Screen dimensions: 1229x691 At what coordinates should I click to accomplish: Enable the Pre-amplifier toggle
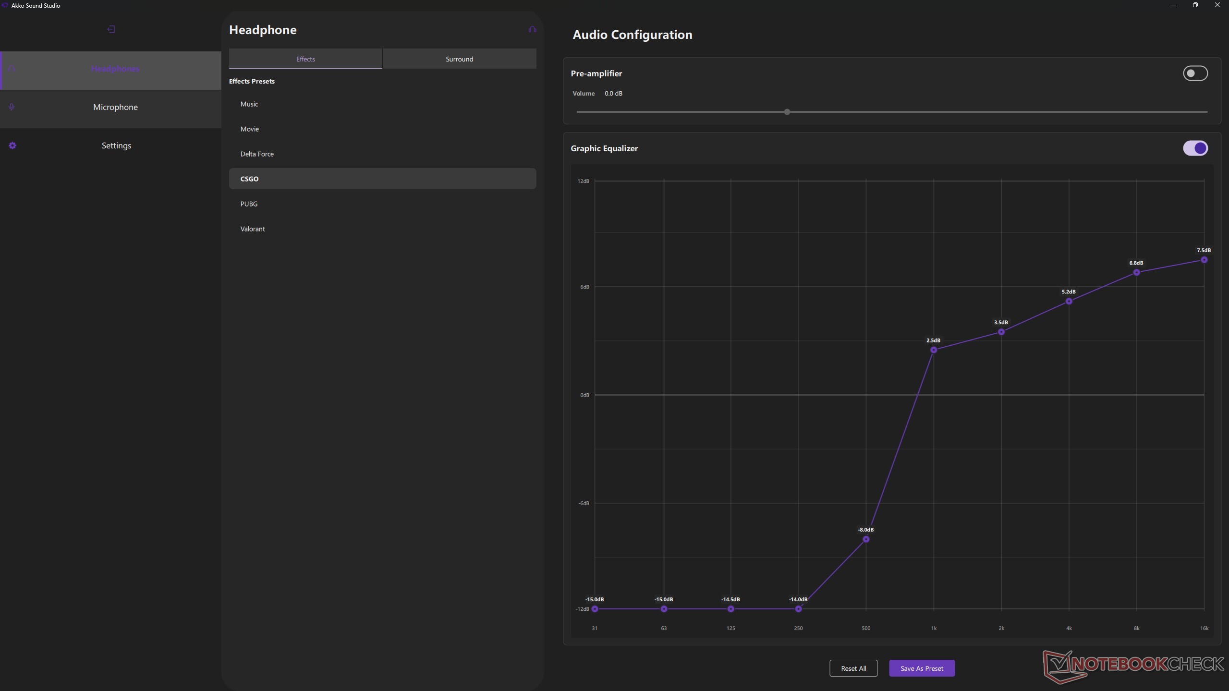tap(1195, 73)
